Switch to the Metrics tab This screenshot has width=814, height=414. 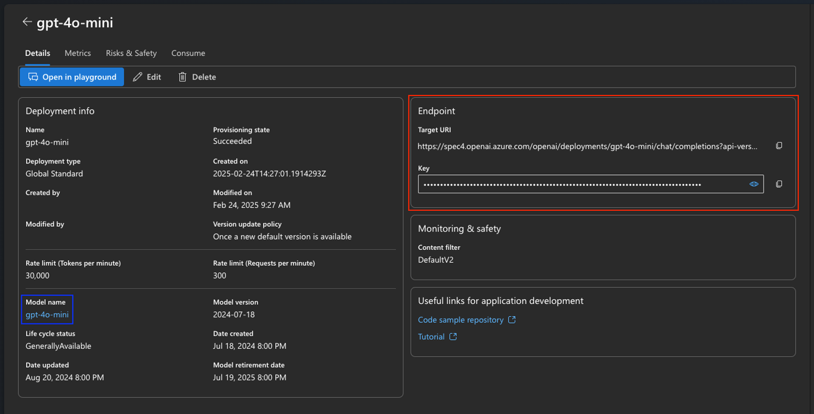pyautogui.click(x=78, y=53)
